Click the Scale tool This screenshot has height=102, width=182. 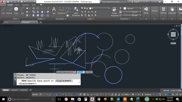[x=38, y=15]
